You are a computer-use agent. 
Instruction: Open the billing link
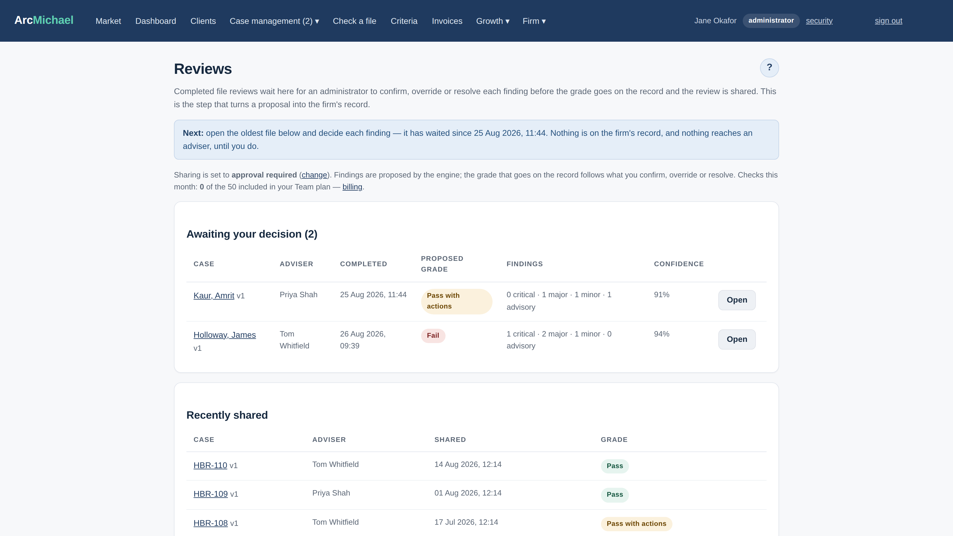(352, 187)
